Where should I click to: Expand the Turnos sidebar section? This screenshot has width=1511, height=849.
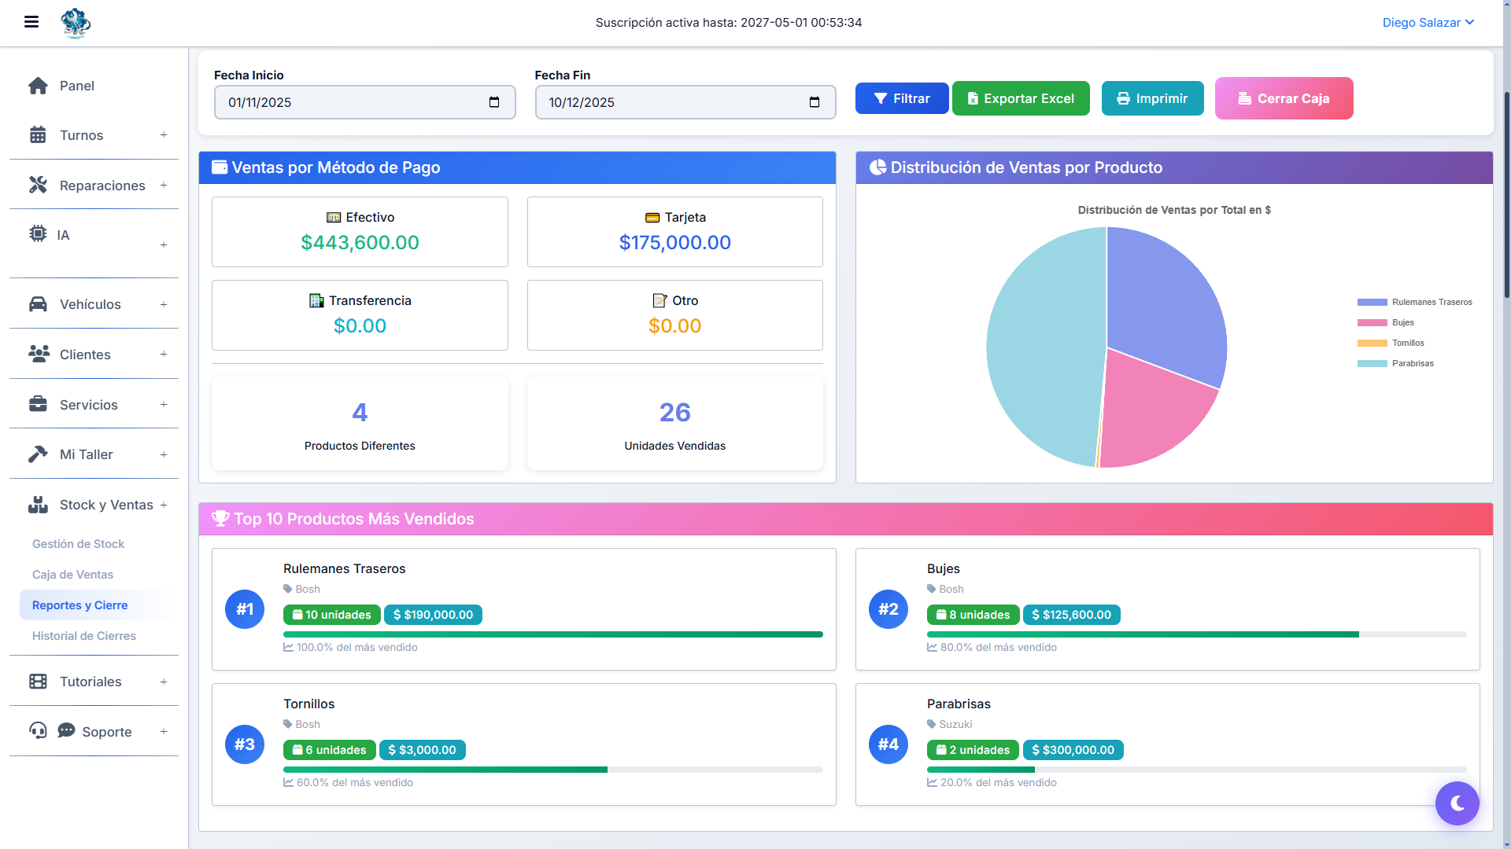(x=164, y=135)
